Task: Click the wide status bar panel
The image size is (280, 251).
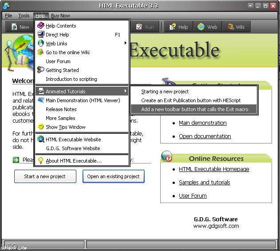Action: pos(181,244)
